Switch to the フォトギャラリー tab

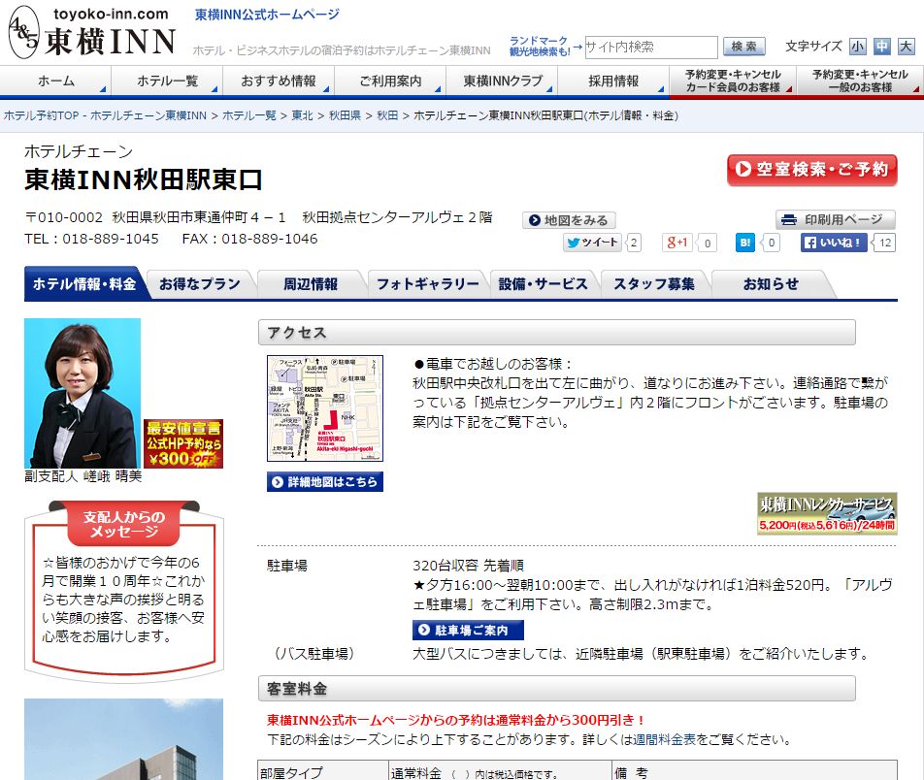tap(428, 284)
